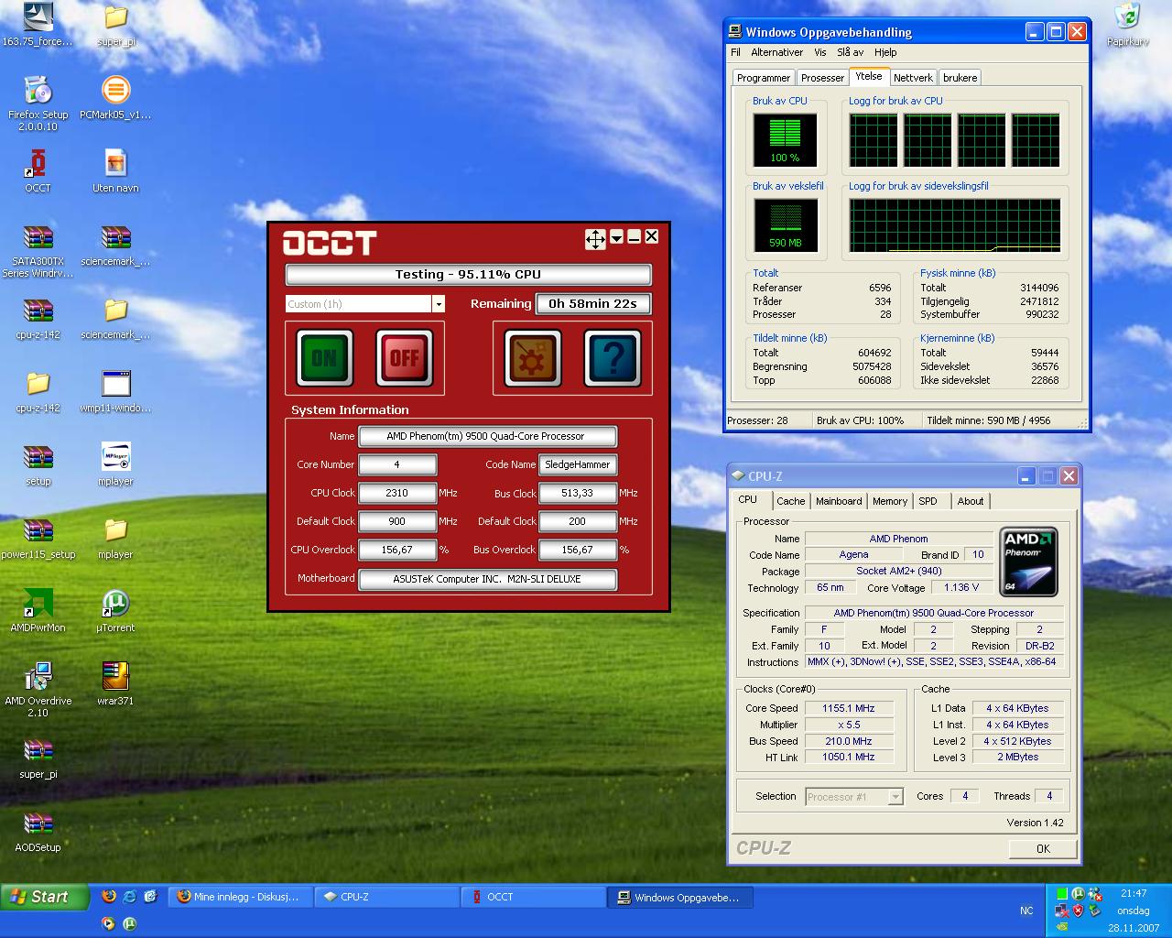Click the Start button on taskbar
The width and height of the screenshot is (1172, 938).
pyautogui.click(x=45, y=897)
